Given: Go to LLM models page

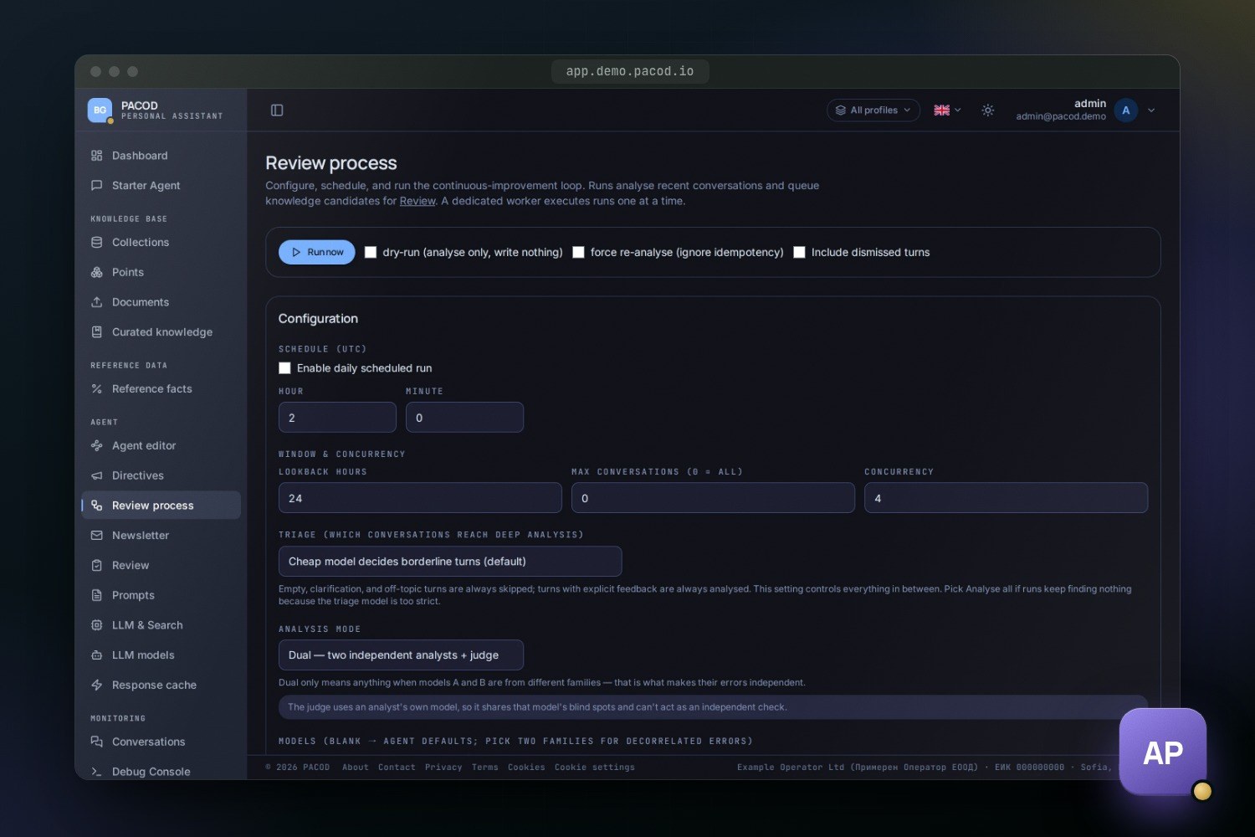Looking at the screenshot, I should pos(161,655).
